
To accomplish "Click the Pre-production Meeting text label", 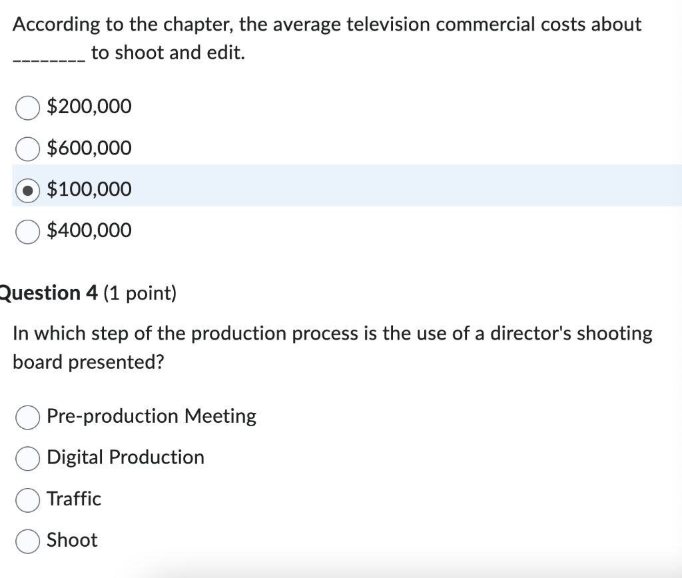I will pos(151,416).
